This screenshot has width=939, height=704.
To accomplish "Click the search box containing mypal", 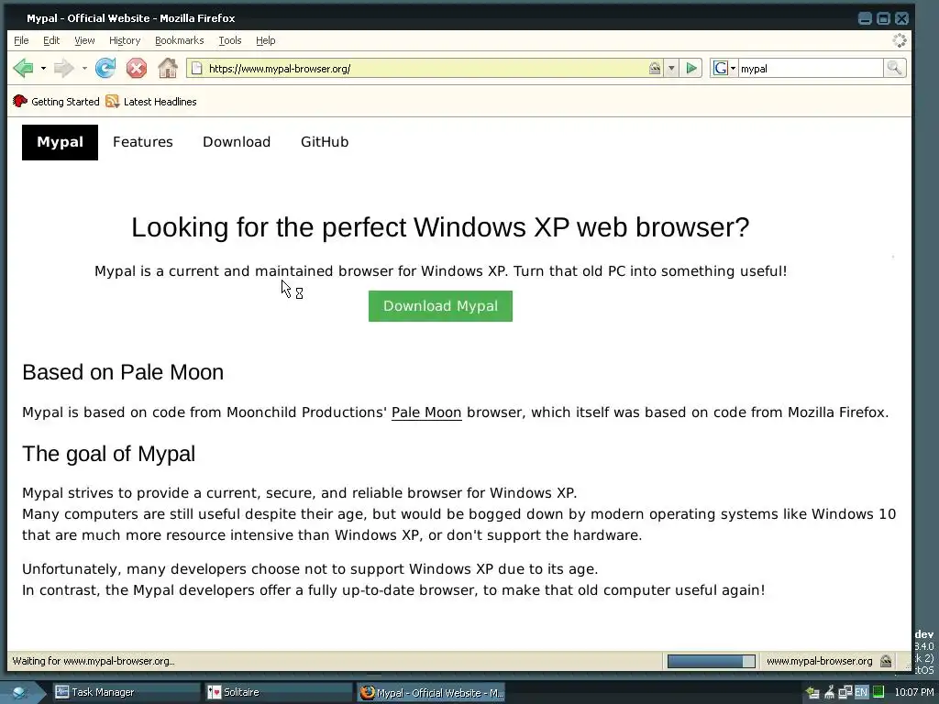I will pos(811,68).
